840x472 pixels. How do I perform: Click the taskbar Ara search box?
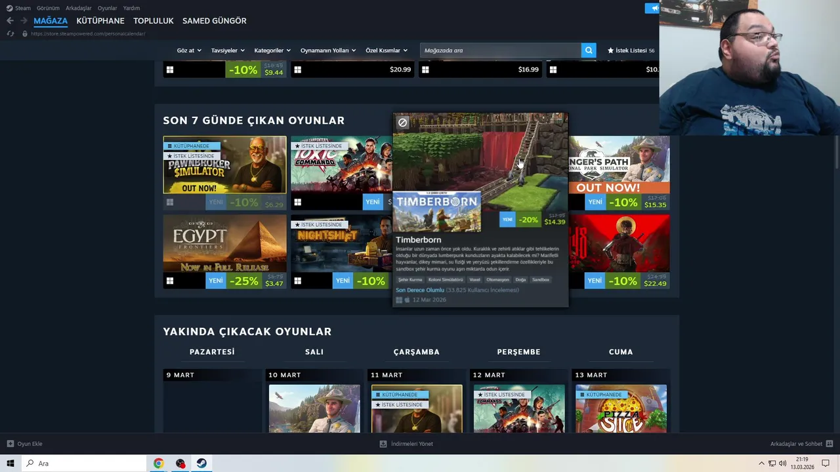(84, 463)
